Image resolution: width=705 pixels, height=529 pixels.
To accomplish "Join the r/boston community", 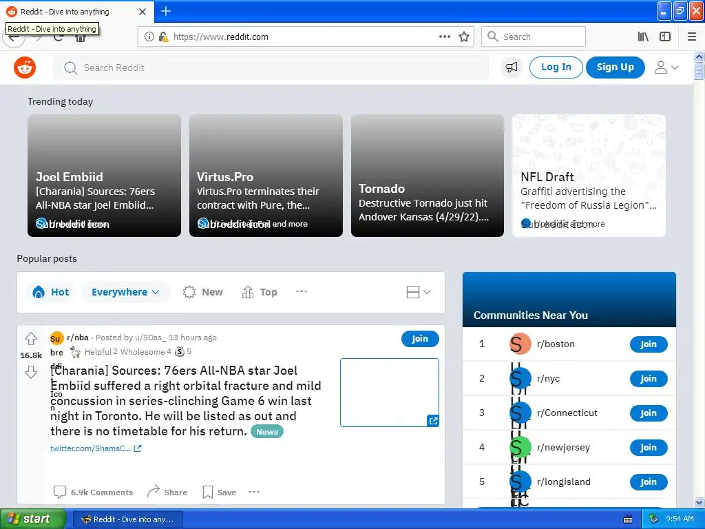I will [x=649, y=344].
